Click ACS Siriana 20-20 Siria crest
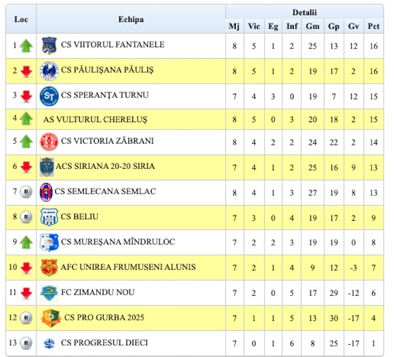The image size is (394, 357). [x=47, y=167]
